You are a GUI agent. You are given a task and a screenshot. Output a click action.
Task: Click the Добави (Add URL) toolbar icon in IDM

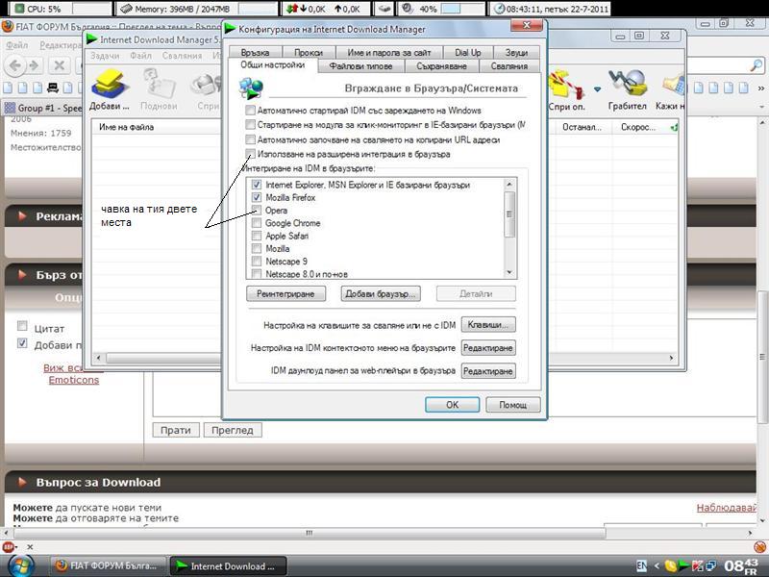coord(110,89)
